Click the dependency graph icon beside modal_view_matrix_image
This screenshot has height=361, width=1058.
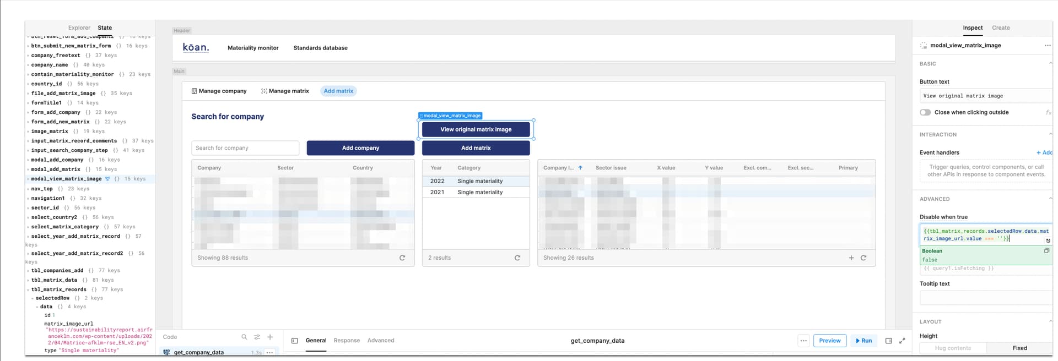click(x=107, y=179)
